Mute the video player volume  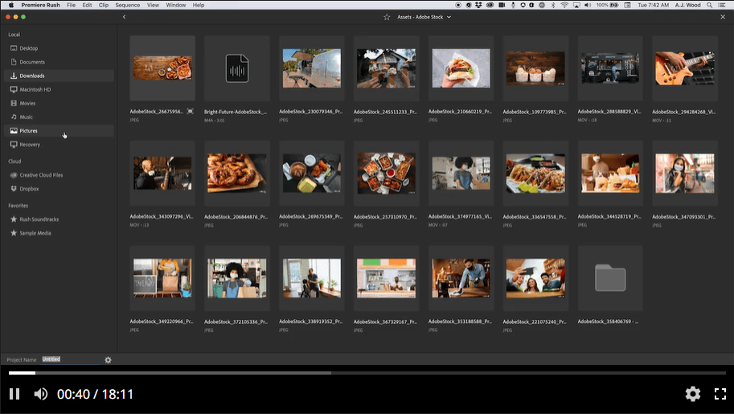tap(40, 394)
